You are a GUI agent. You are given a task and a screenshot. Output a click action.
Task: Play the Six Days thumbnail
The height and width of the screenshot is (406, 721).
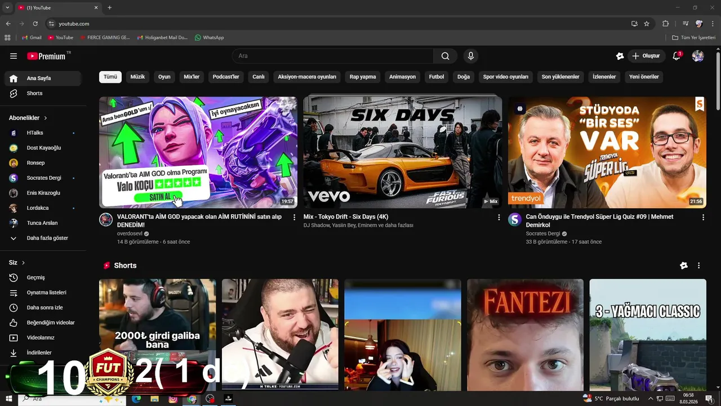coord(403,152)
